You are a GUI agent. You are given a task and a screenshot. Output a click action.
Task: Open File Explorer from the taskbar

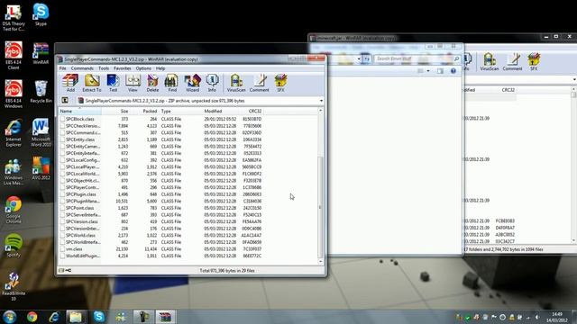pos(76,316)
